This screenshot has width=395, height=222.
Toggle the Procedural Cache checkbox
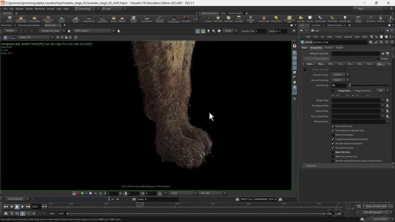[x=333, y=148]
